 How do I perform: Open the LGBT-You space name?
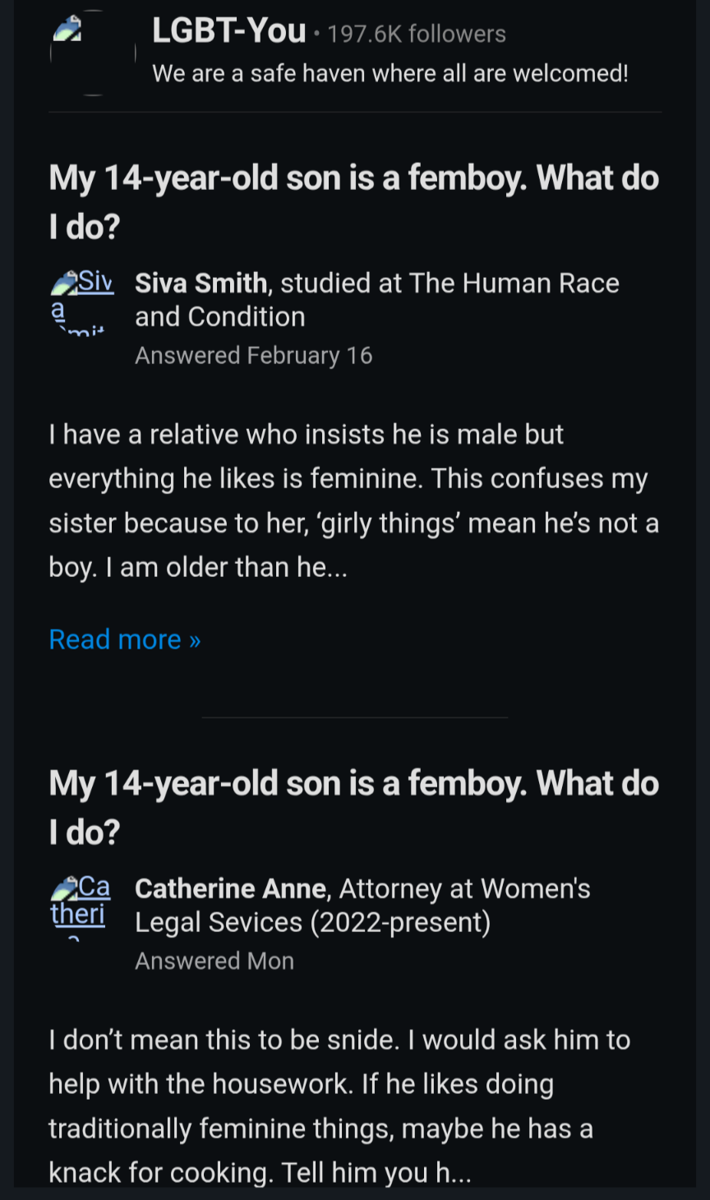[x=228, y=32]
